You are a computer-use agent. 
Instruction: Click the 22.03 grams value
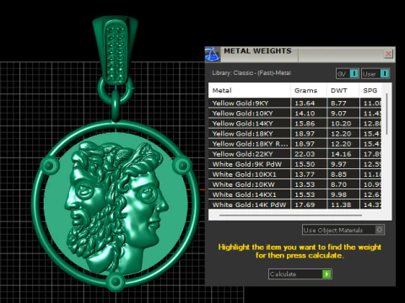[305, 154]
